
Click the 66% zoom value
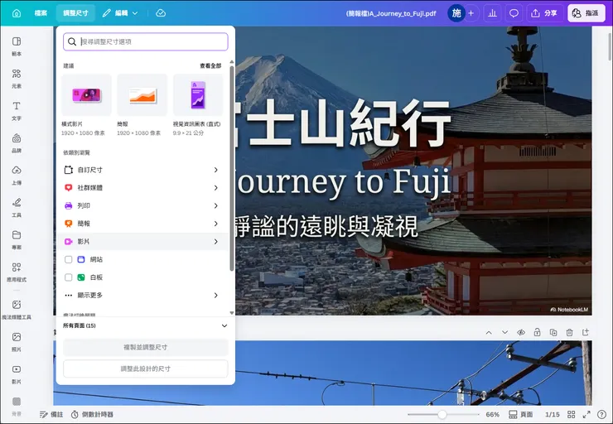(x=492, y=415)
